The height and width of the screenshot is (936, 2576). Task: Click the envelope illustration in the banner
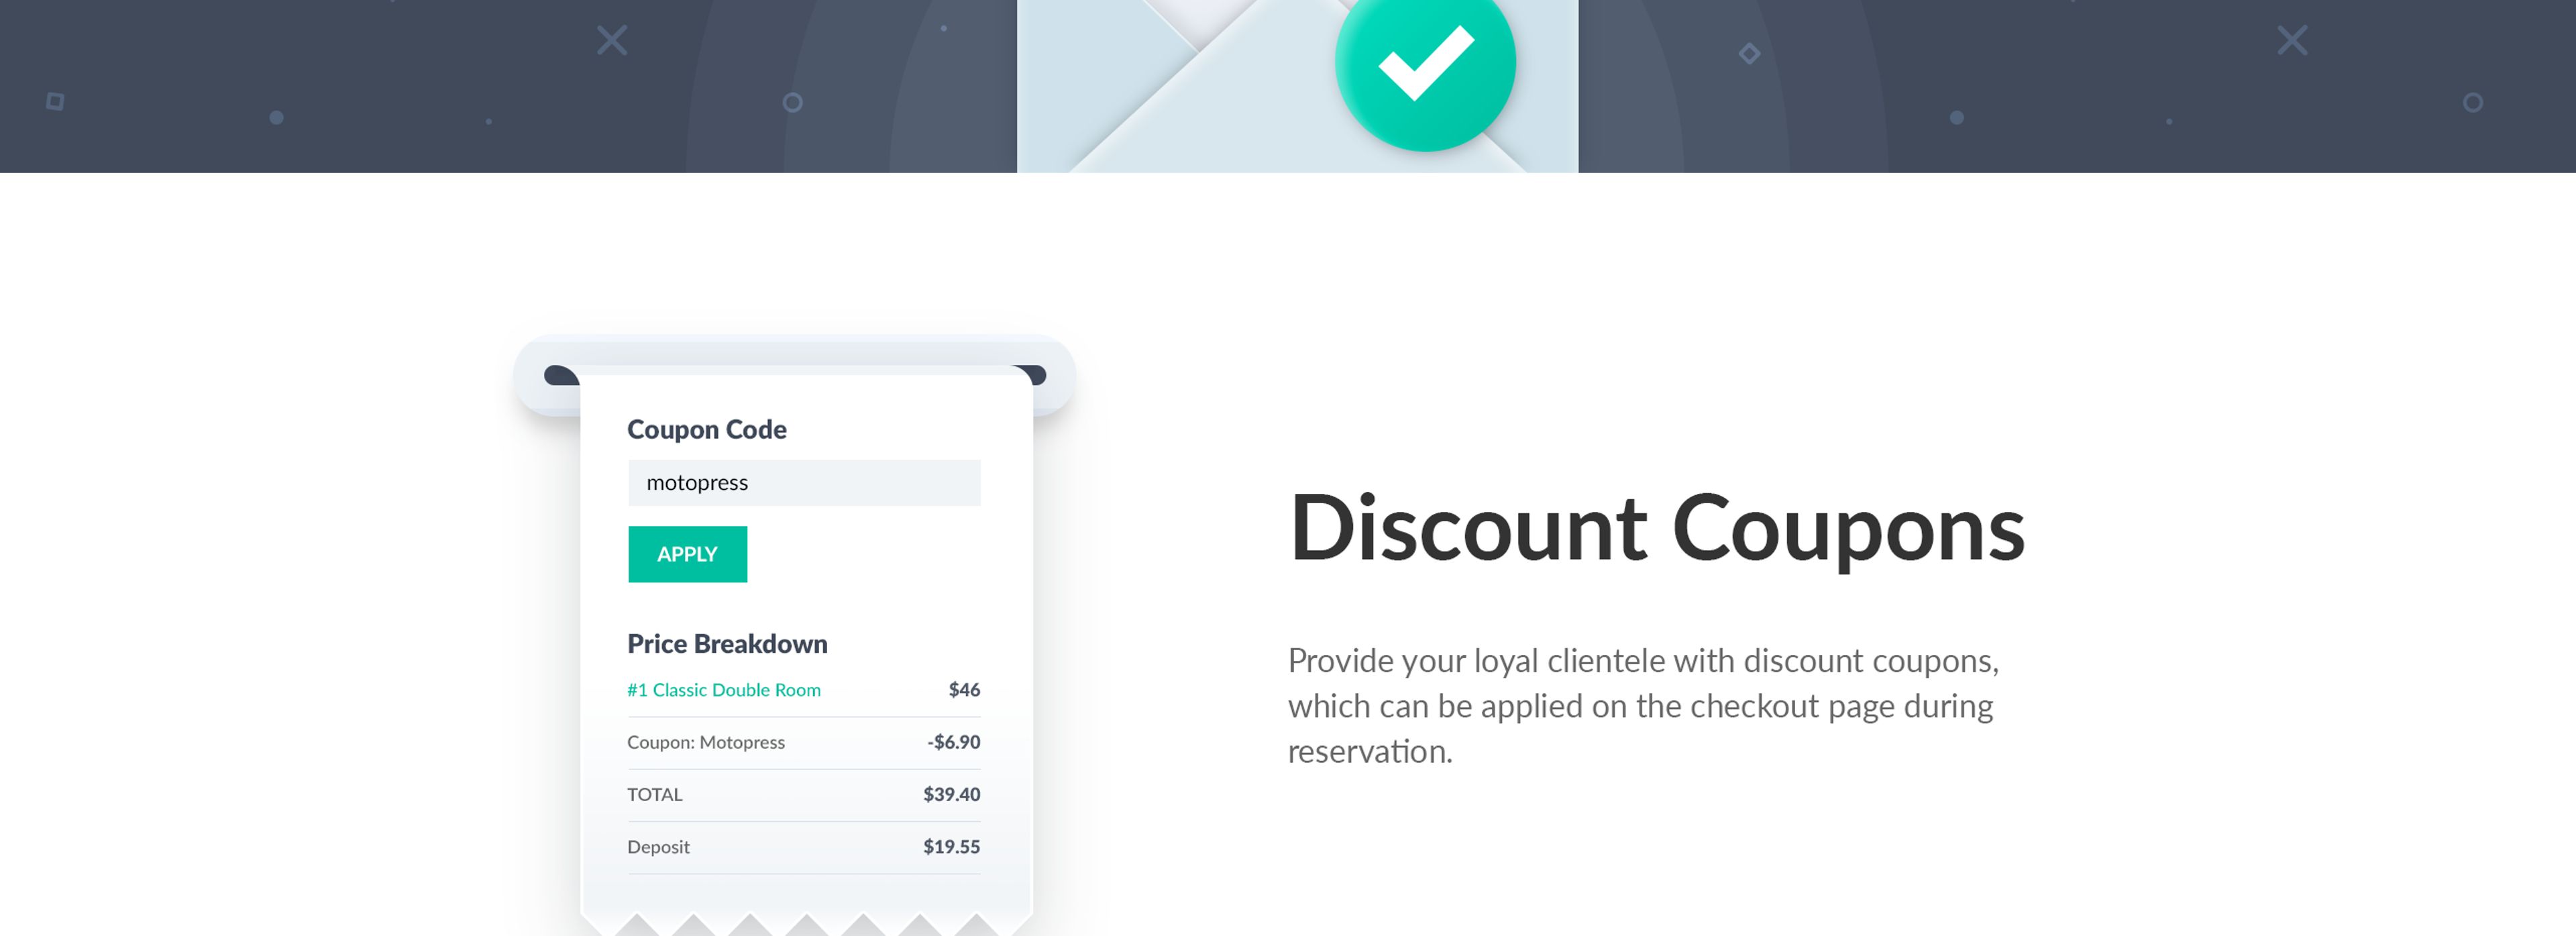point(1297,86)
